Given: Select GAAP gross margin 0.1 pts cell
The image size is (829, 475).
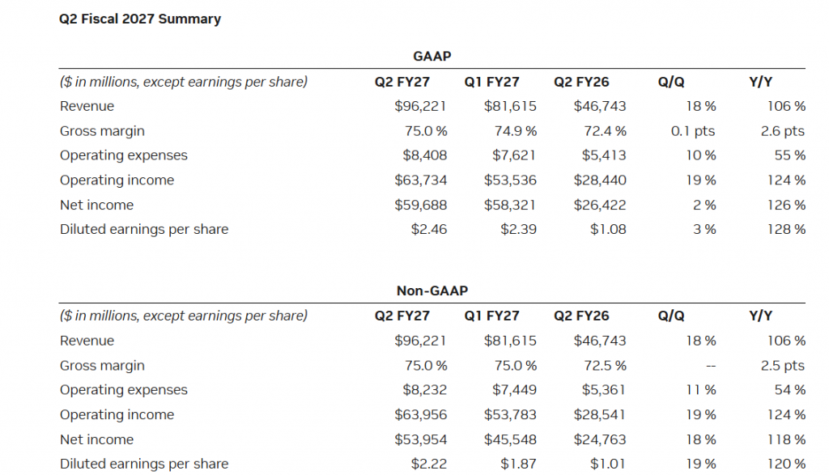Looking at the screenshot, I should 693,131.
